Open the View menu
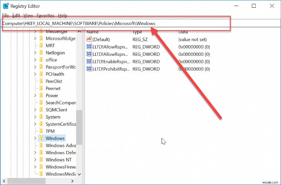This screenshot has height=185, width=281. coord(28,15)
